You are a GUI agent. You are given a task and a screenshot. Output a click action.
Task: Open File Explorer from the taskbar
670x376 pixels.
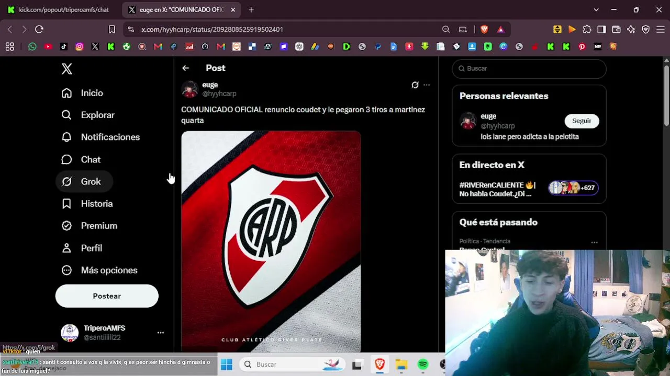[x=401, y=365]
